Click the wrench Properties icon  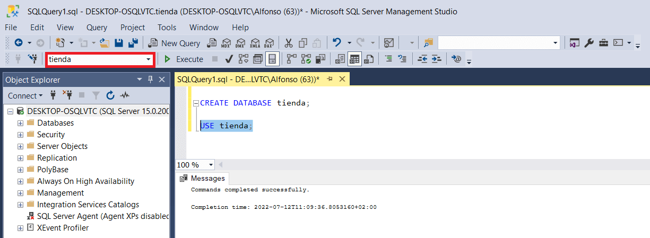(x=588, y=43)
